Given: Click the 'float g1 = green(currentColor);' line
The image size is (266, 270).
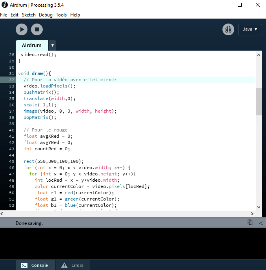Looking at the screenshot, I should point(77,199).
